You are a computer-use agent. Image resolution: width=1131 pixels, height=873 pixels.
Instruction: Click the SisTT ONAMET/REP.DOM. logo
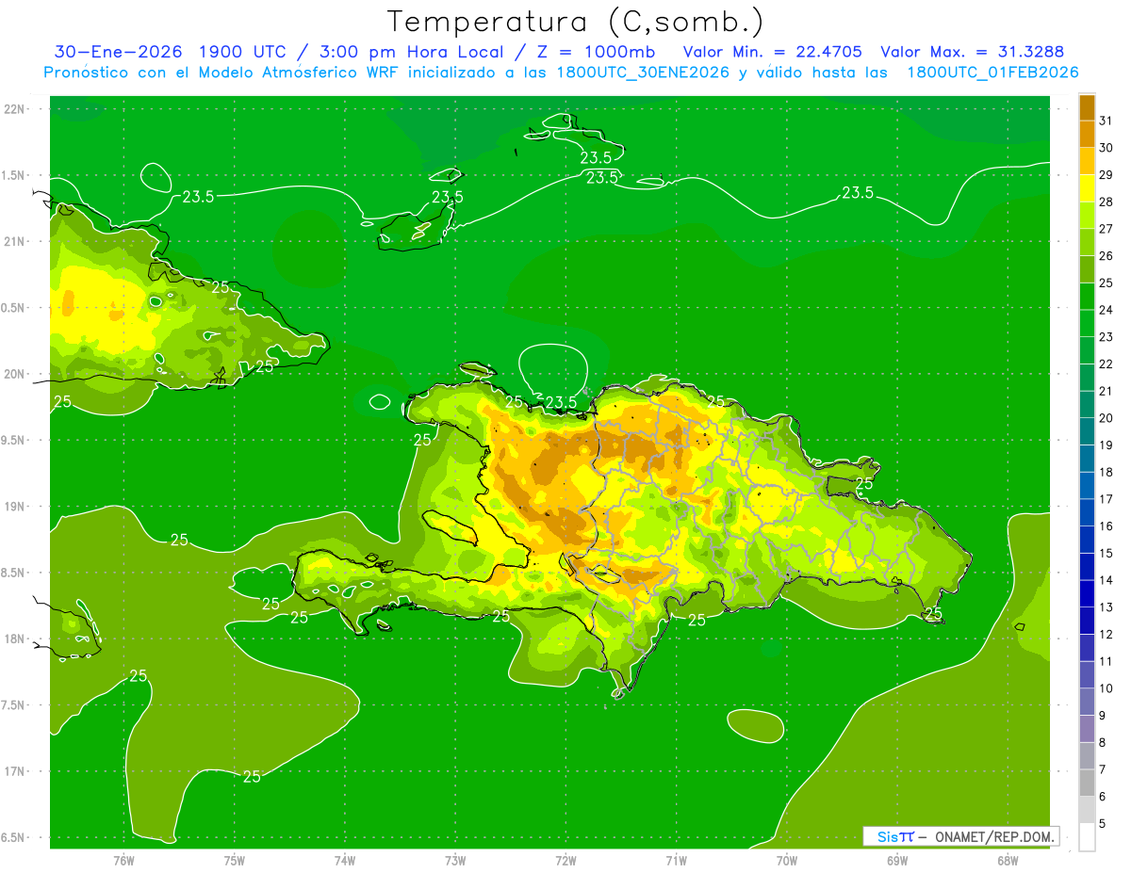959,836
